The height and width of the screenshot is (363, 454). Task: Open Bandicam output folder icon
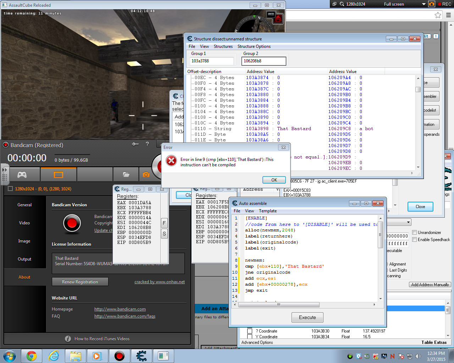coord(126,174)
